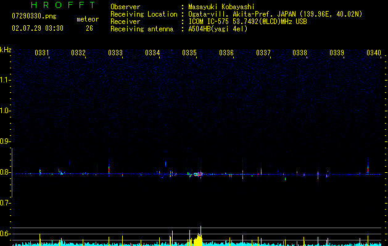The width and height of the screenshot is (388, 246).
Task: Click the ICOM IC-575 receiver text
Action: pos(247,22)
